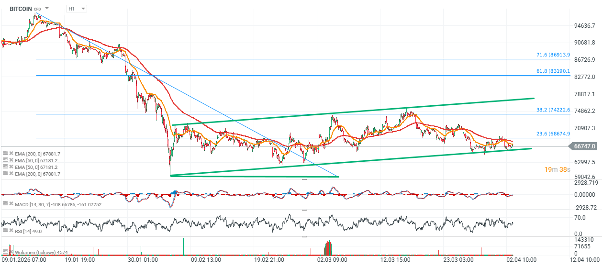The width and height of the screenshot is (603, 268).
Task: Click the current price tag 66747.0
Action: [x=584, y=146]
